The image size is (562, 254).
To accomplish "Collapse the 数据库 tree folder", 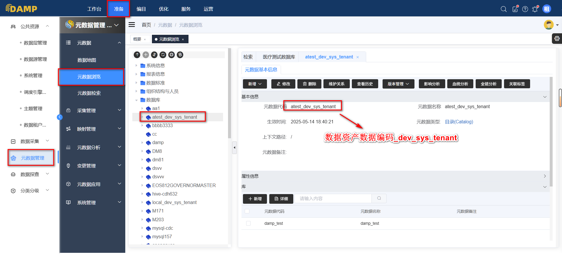I will pos(136,100).
